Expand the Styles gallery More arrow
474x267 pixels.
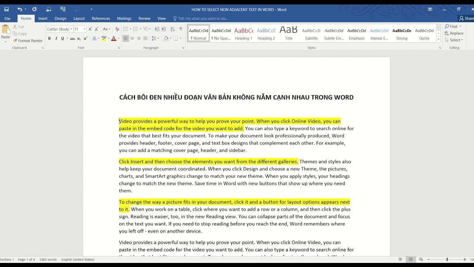(x=438, y=39)
